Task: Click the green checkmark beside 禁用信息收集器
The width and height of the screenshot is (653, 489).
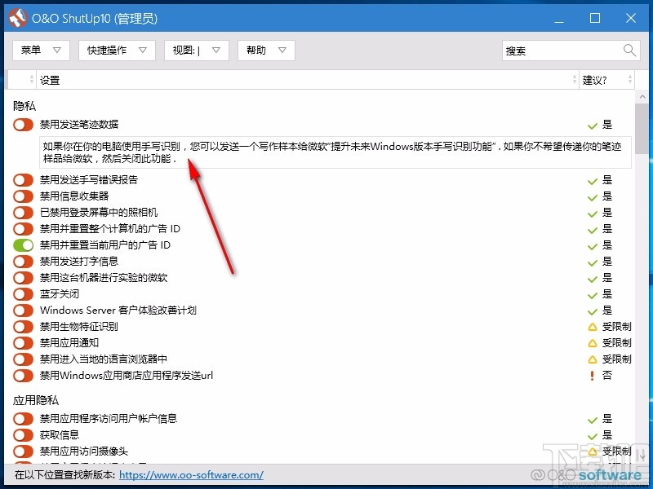Action: pos(593,196)
